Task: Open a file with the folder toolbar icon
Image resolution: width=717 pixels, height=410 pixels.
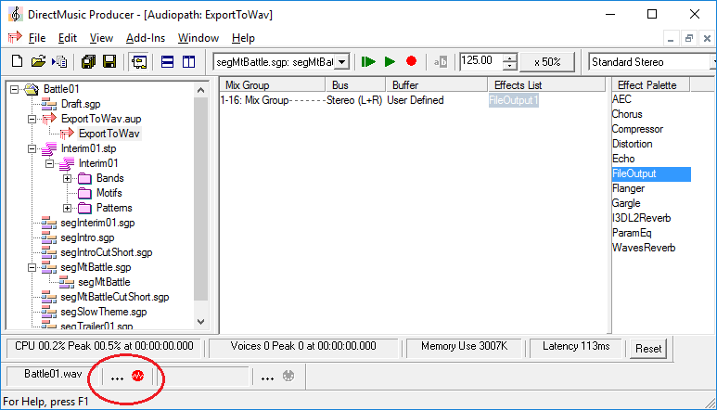Action: coord(38,61)
